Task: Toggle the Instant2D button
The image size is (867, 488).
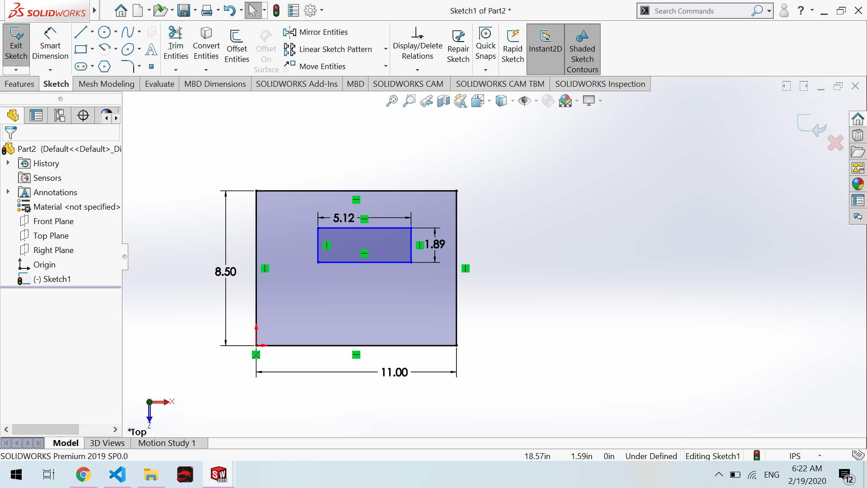Action: pyautogui.click(x=545, y=44)
